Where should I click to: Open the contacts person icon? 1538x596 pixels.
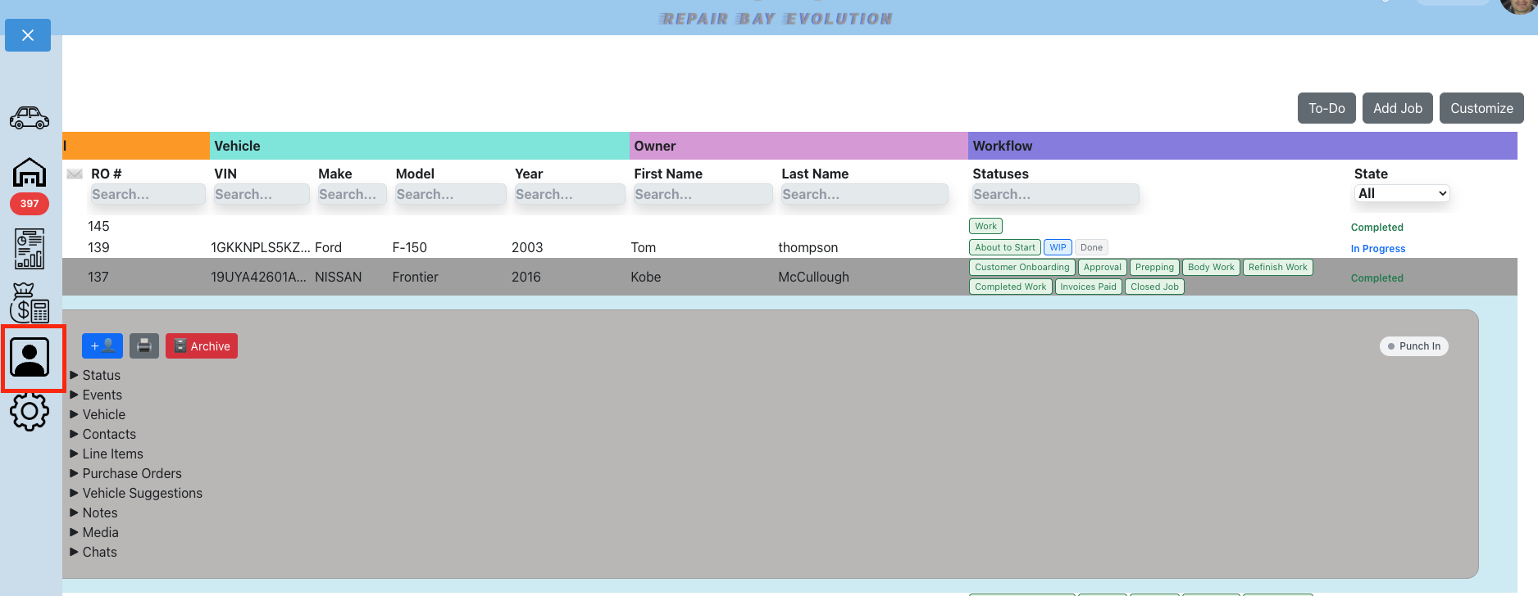pyautogui.click(x=30, y=358)
